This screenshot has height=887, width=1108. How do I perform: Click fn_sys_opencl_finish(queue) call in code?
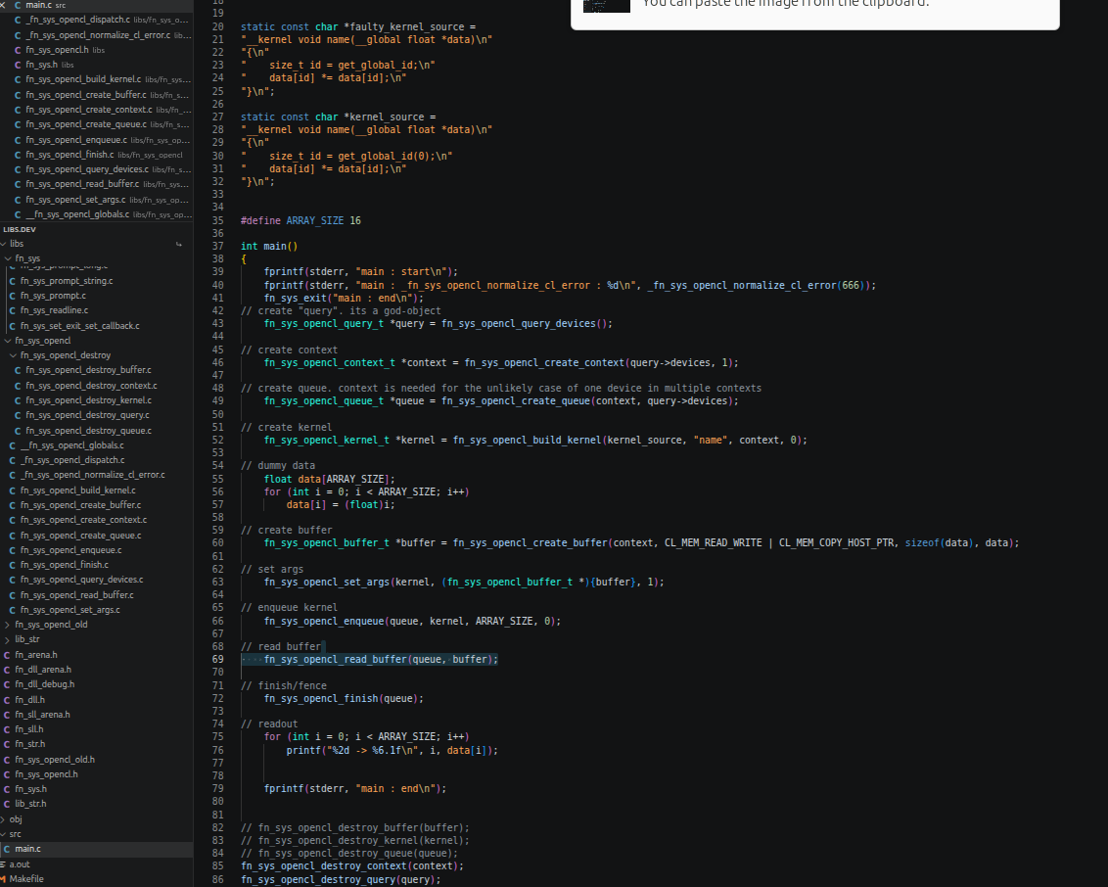pyautogui.click(x=344, y=698)
